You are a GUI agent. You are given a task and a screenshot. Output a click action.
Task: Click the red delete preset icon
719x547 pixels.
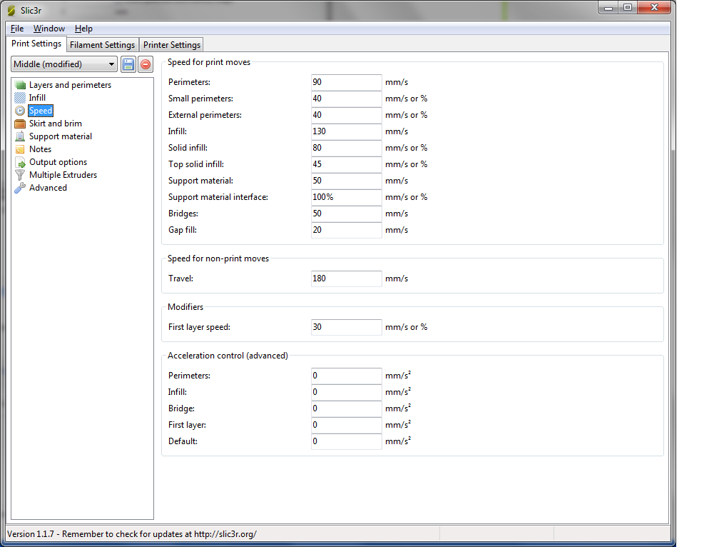145,64
